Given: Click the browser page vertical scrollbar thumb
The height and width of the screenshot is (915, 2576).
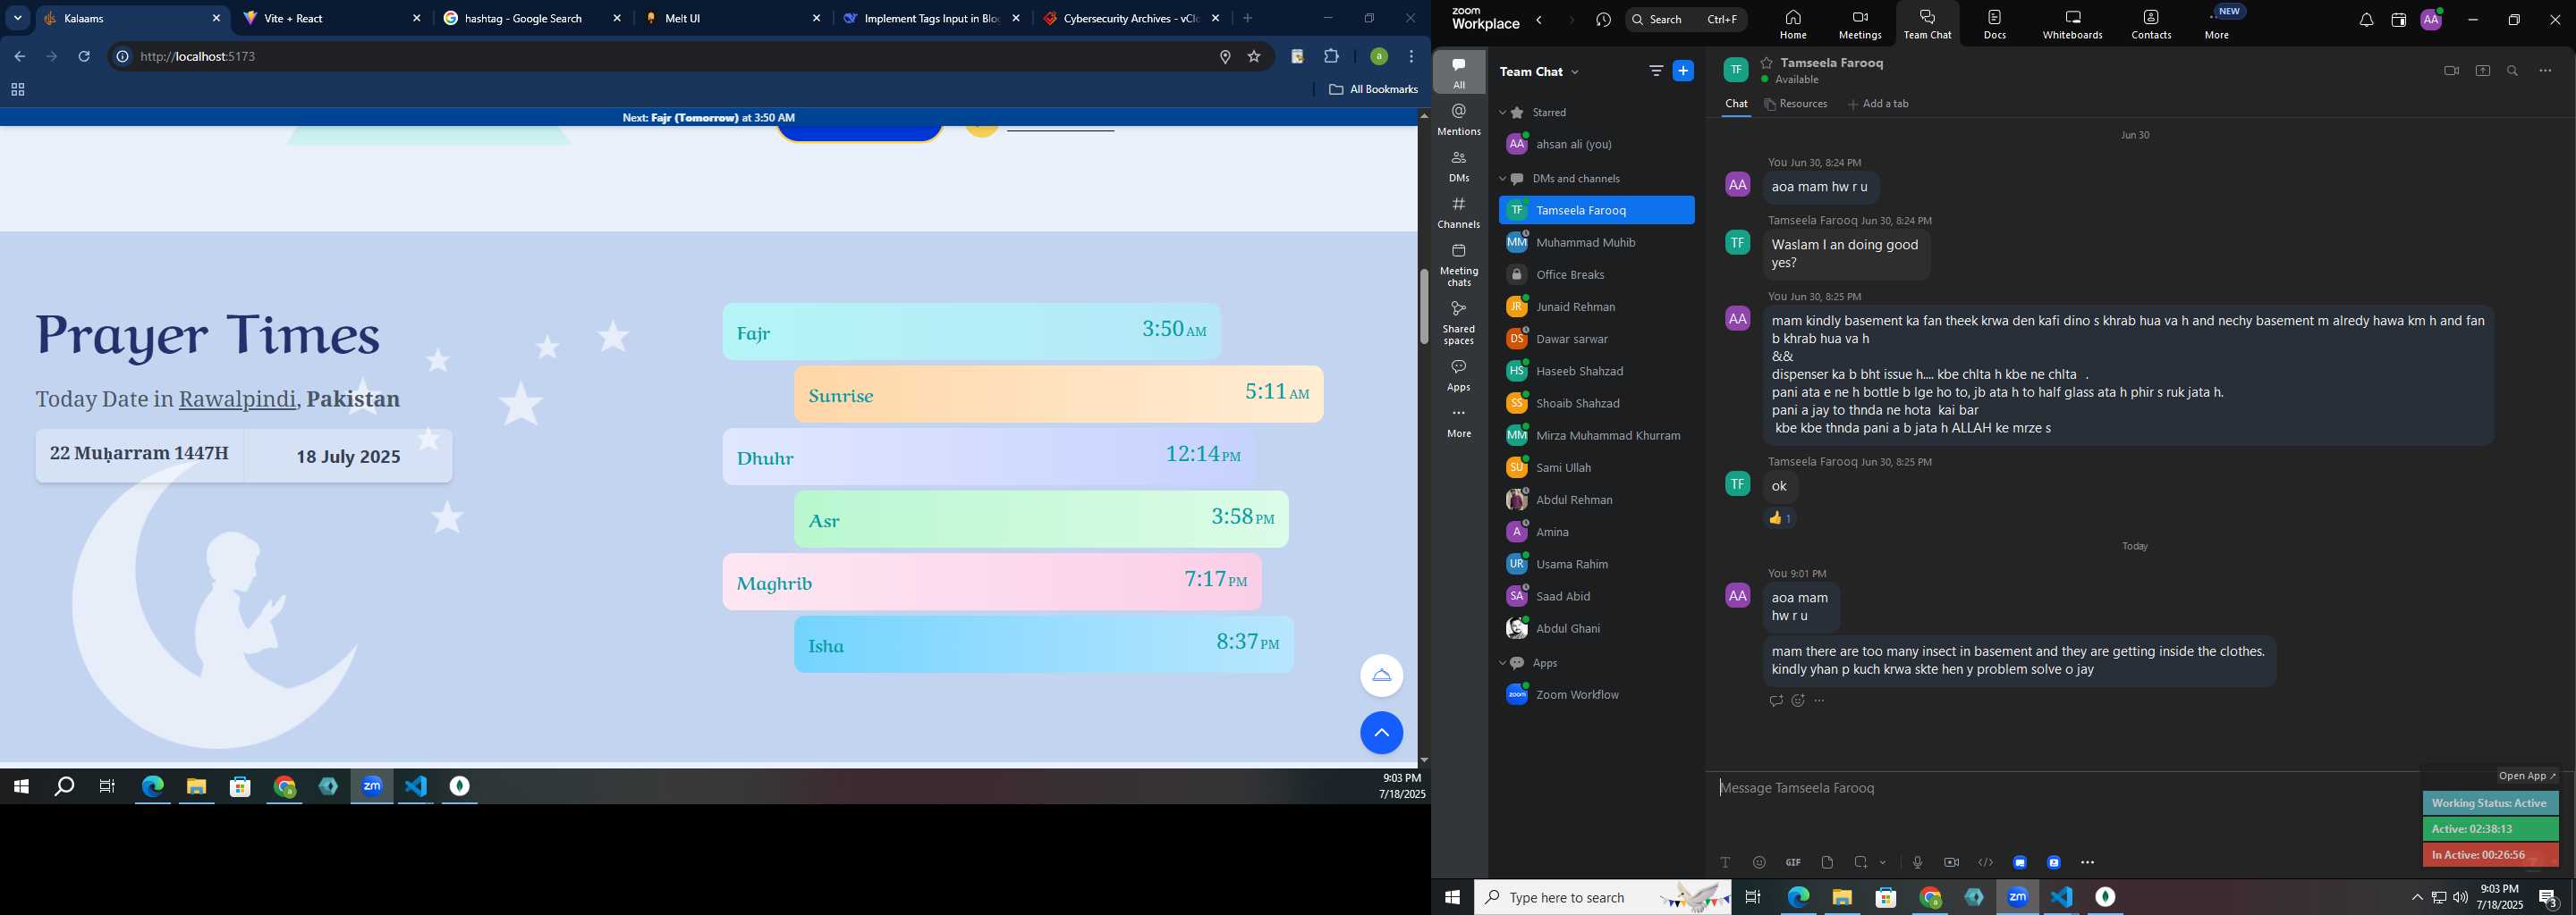Looking at the screenshot, I should pyautogui.click(x=1424, y=306).
